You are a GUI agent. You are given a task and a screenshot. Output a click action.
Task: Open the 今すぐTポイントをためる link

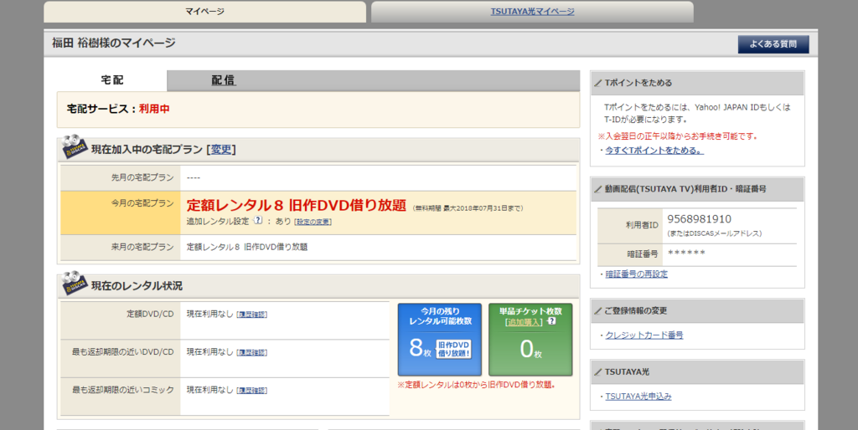coord(654,151)
